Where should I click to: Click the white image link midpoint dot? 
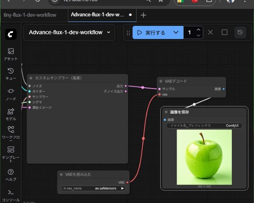click(x=194, y=104)
